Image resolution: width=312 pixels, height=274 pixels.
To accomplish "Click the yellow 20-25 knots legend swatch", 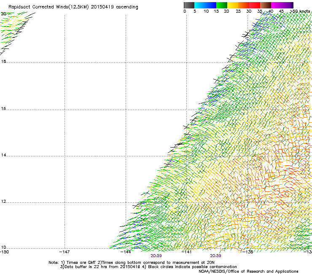I will pyautogui.click(x=233, y=5).
